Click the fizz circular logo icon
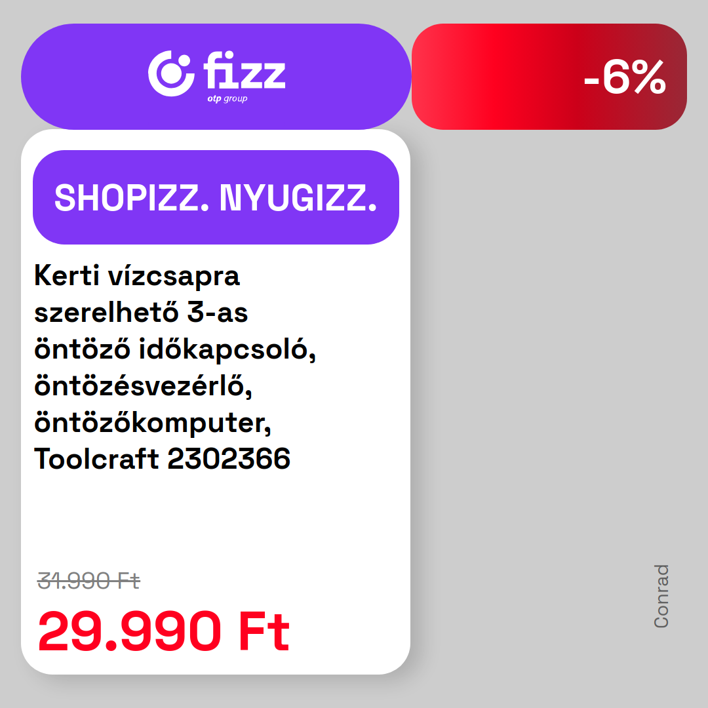 pyautogui.click(x=171, y=73)
